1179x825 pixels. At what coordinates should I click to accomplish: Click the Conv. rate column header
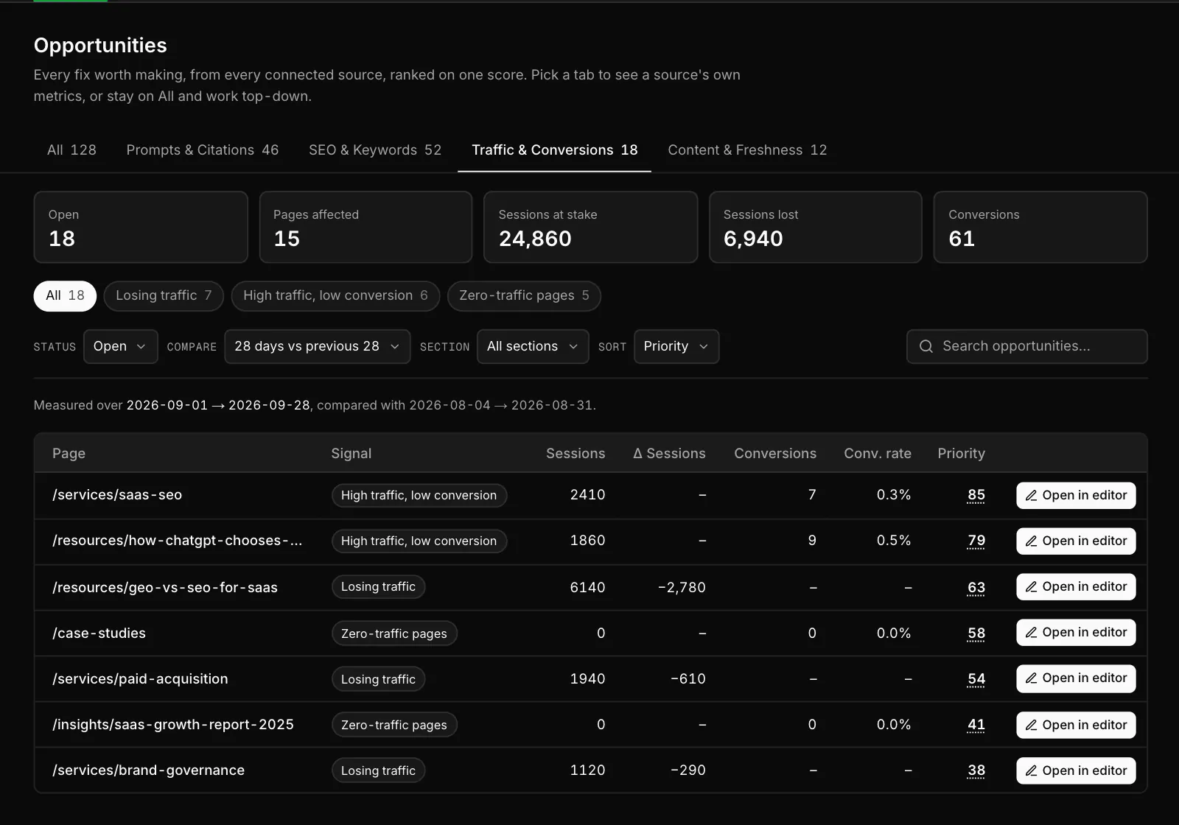coord(878,454)
